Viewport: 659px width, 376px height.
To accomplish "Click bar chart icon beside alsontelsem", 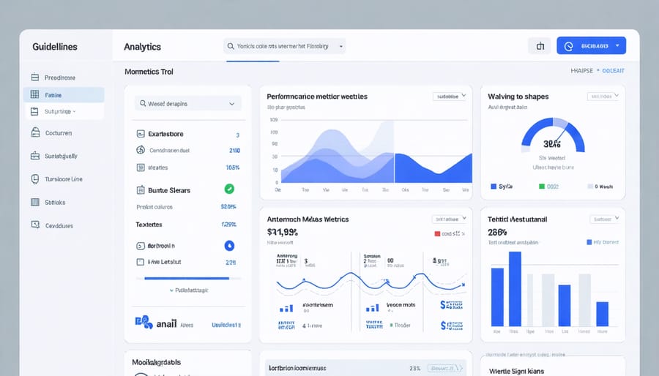I will pos(286,308).
